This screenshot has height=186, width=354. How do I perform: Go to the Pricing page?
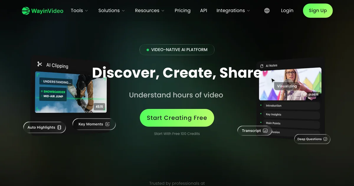pyautogui.click(x=183, y=11)
